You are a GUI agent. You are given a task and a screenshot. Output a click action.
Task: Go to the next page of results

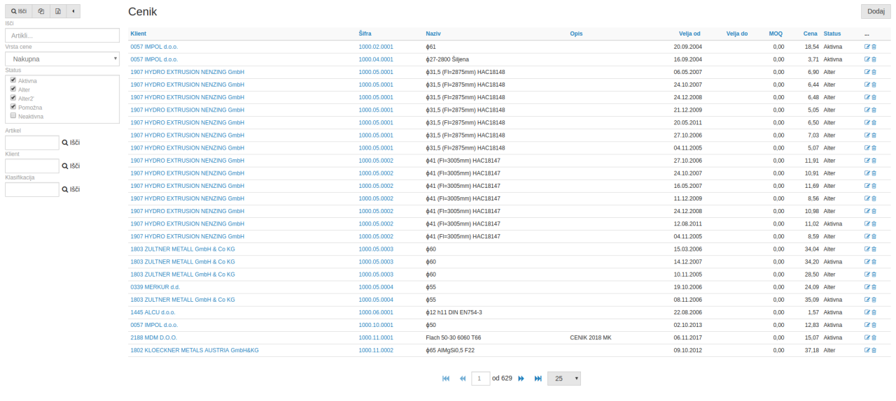click(521, 378)
